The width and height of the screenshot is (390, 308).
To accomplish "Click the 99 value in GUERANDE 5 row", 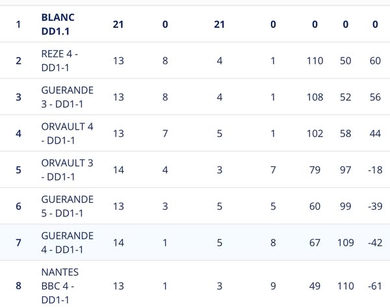I will coord(345,206).
